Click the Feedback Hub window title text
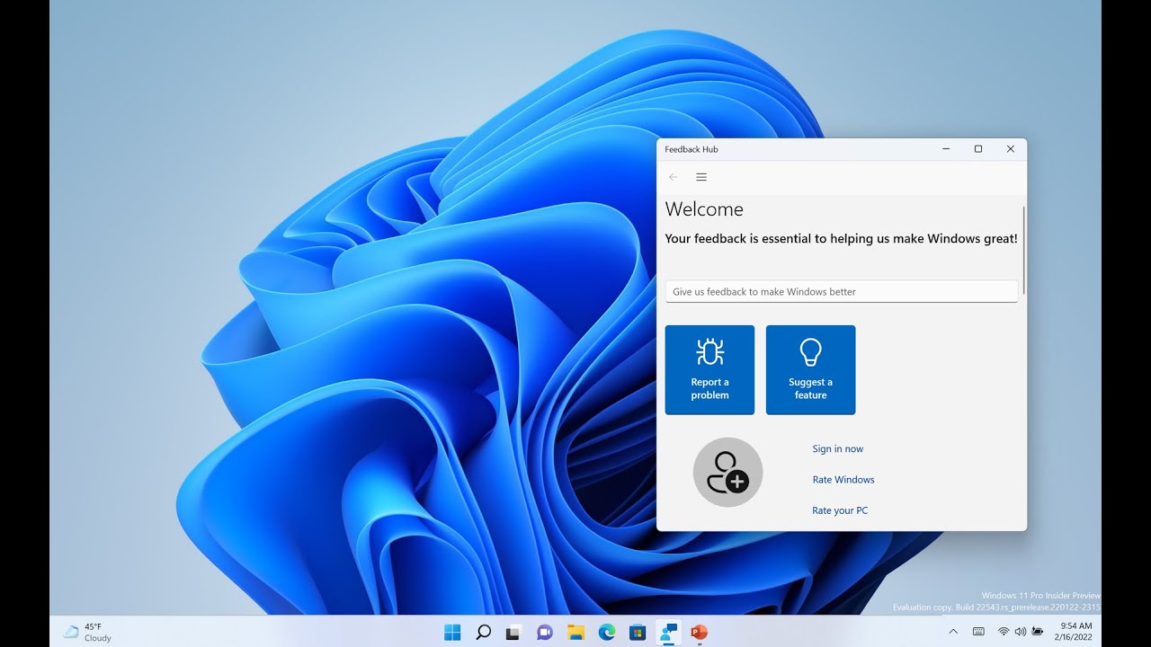The image size is (1151, 647). click(x=691, y=149)
